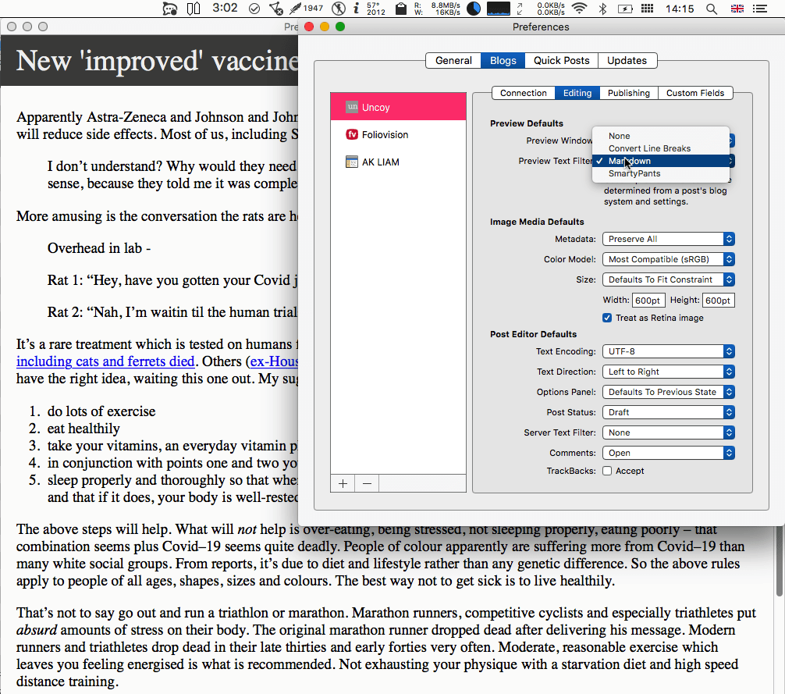
Task: Click the clipboard icon in the menu bar
Action: pos(400,9)
